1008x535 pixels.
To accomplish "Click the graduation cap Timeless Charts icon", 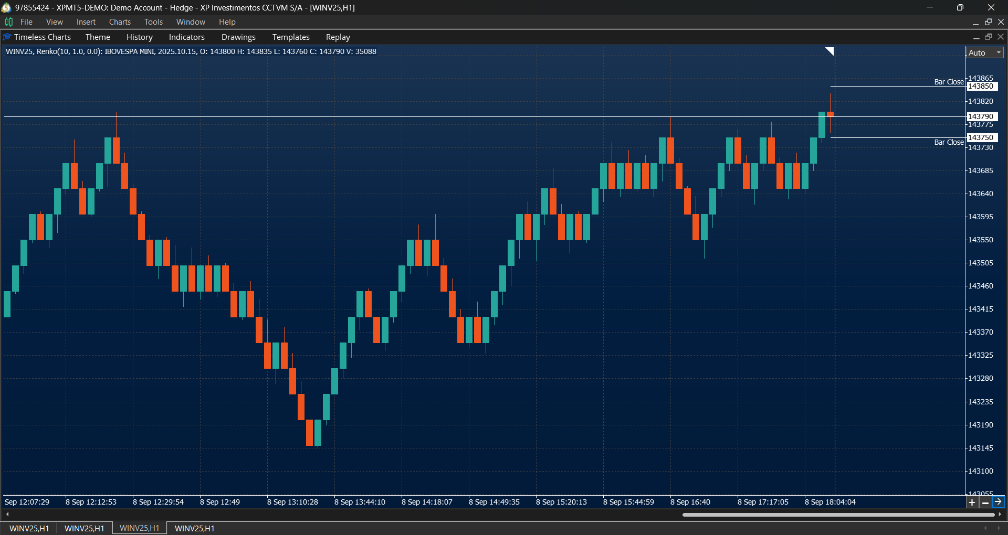I will click(x=7, y=37).
